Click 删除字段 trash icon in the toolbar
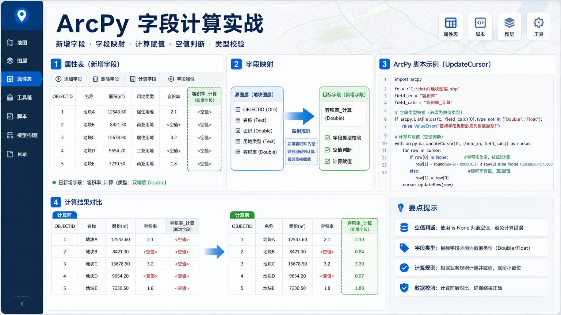The image size is (561, 315). click(95, 79)
